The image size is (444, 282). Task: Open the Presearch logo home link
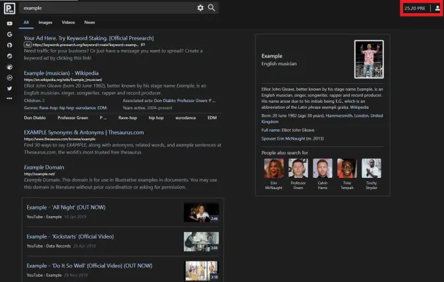point(9,8)
